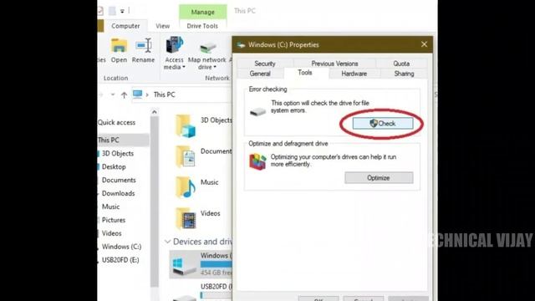The width and height of the screenshot is (535, 301).
Task: Select Quick access in navigation pane
Action: (116, 123)
